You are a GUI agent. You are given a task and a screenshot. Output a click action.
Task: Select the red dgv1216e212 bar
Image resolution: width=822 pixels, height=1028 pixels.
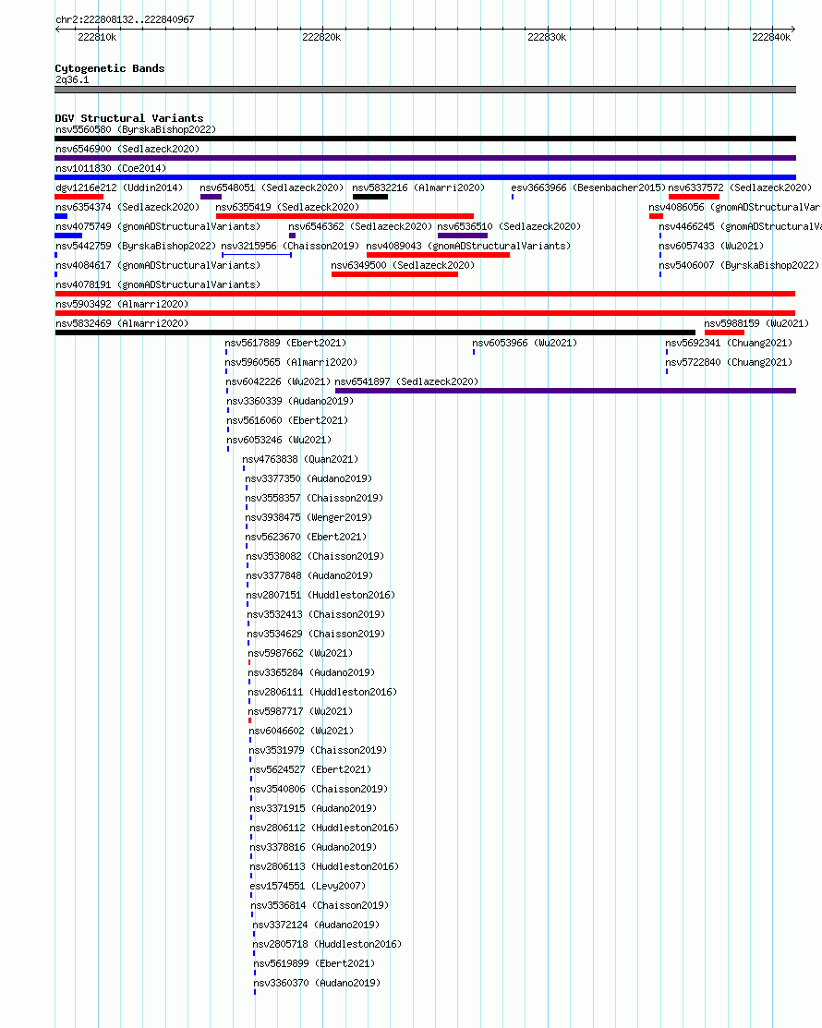pos(79,197)
